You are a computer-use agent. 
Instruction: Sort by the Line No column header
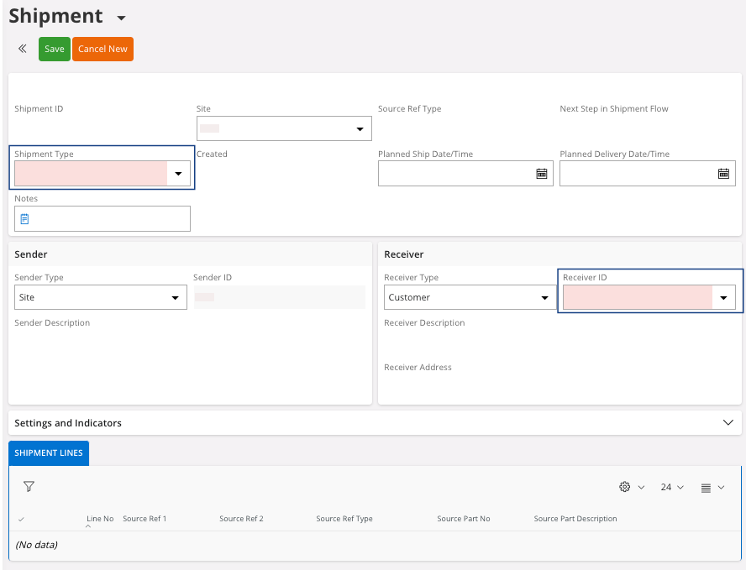[x=100, y=519]
